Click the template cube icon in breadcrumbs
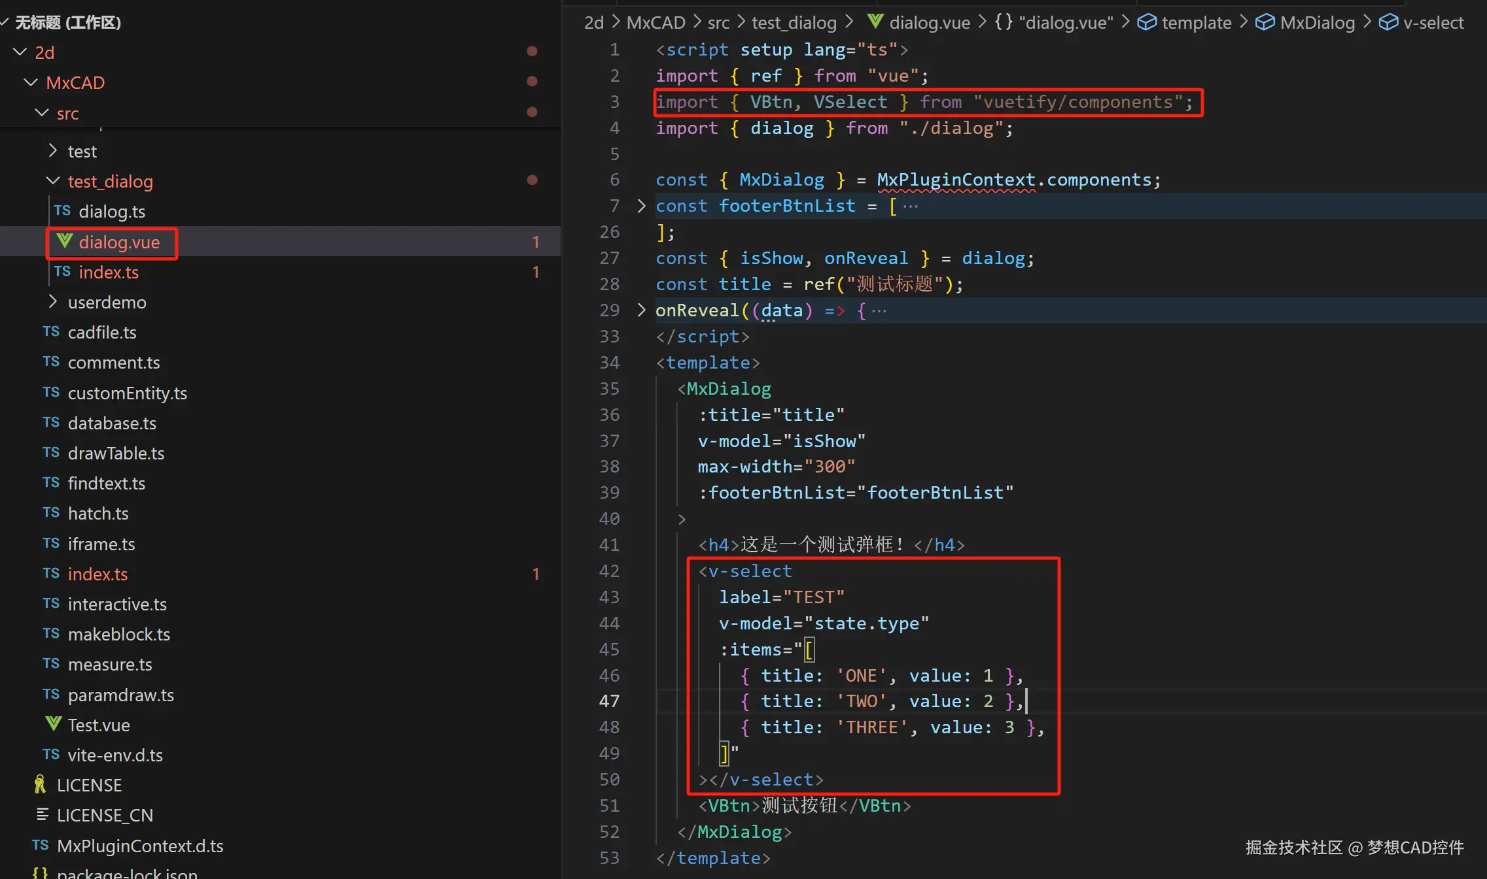The height and width of the screenshot is (879, 1487). pos(1146,23)
